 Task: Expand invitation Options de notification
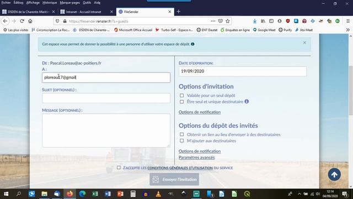(x=200, y=112)
